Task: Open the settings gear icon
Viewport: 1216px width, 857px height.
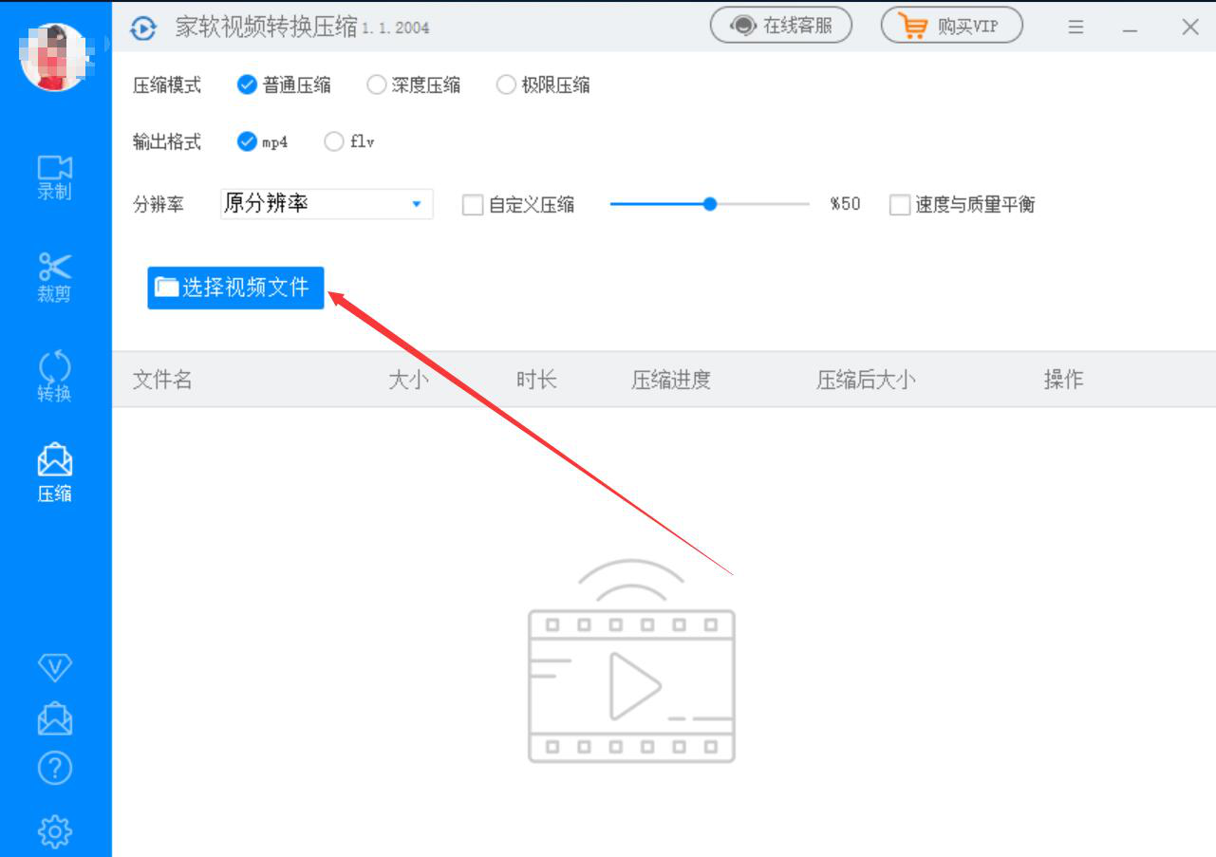Action: coord(54,831)
